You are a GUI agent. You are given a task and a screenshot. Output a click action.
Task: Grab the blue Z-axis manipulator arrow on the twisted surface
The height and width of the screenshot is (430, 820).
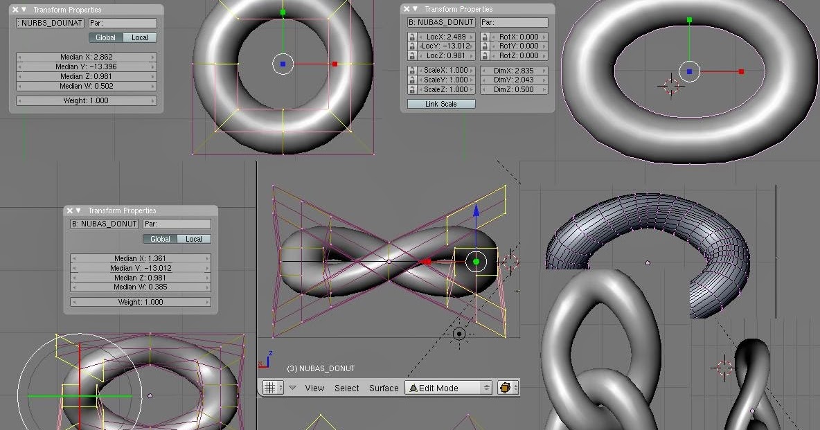pyautogui.click(x=476, y=210)
